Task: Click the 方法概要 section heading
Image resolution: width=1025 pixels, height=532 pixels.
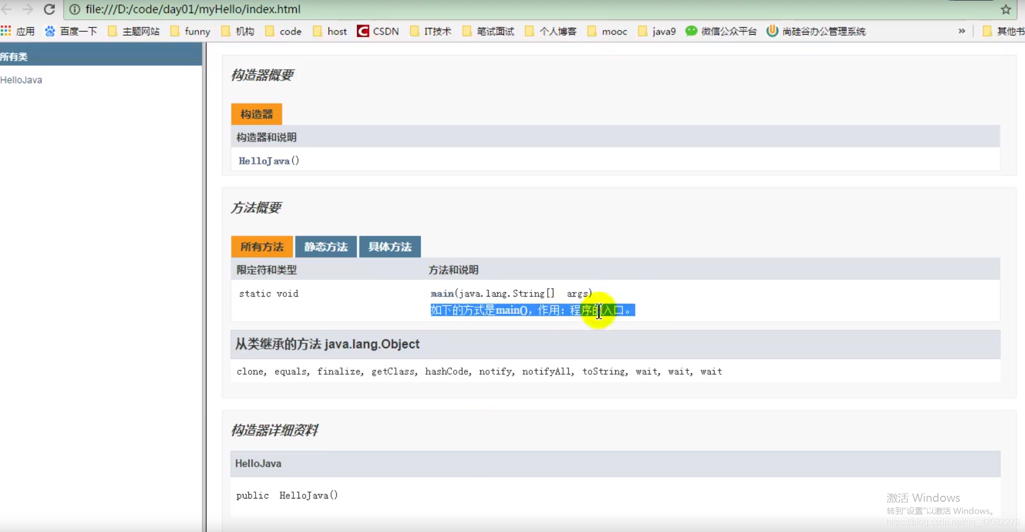Action: coord(256,208)
